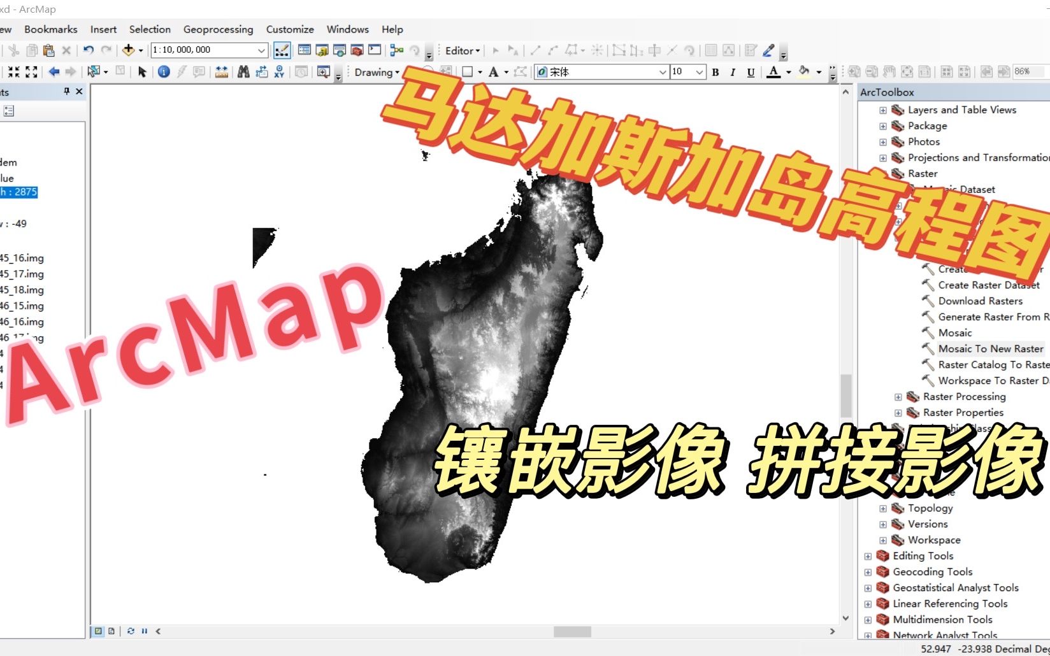Open the Find tool with binoculars icon
The image size is (1050, 656).
(x=245, y=72)
